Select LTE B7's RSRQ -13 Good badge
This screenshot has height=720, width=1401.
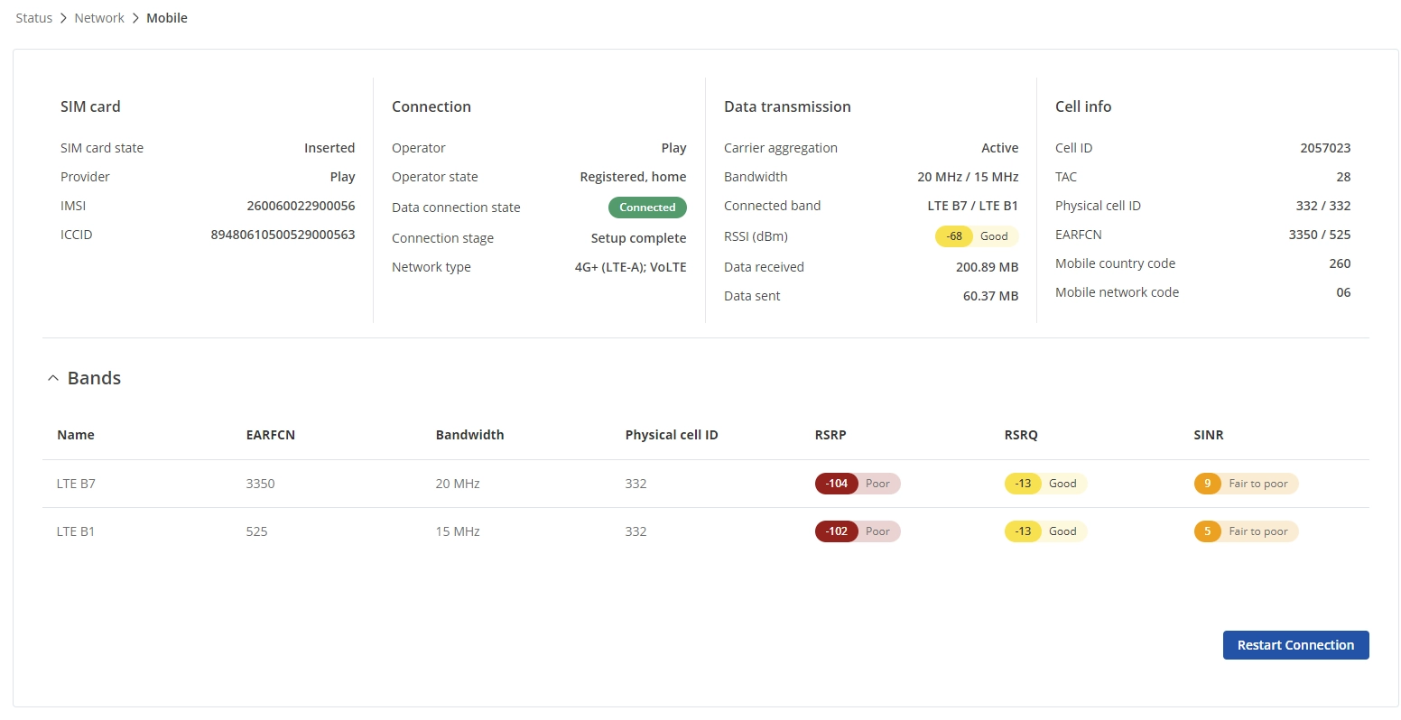click(1044, 484)
